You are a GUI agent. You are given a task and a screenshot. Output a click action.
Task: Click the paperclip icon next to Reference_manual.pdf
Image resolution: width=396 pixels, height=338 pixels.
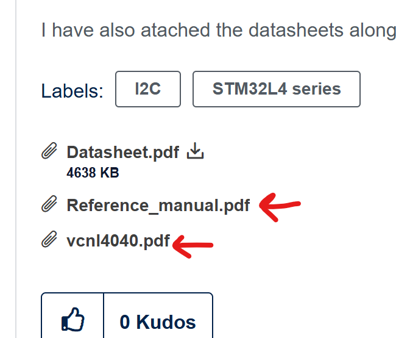49,205
